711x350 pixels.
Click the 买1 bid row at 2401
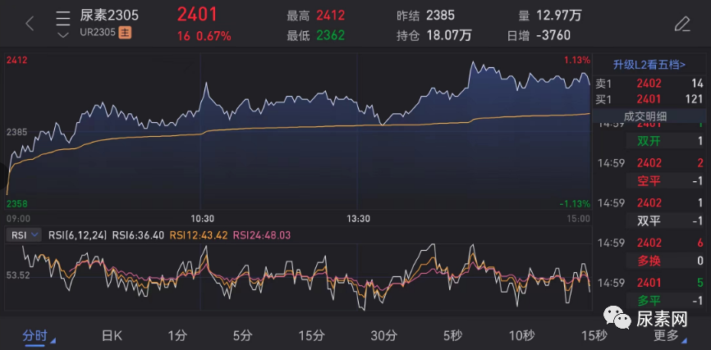(649, 99)
